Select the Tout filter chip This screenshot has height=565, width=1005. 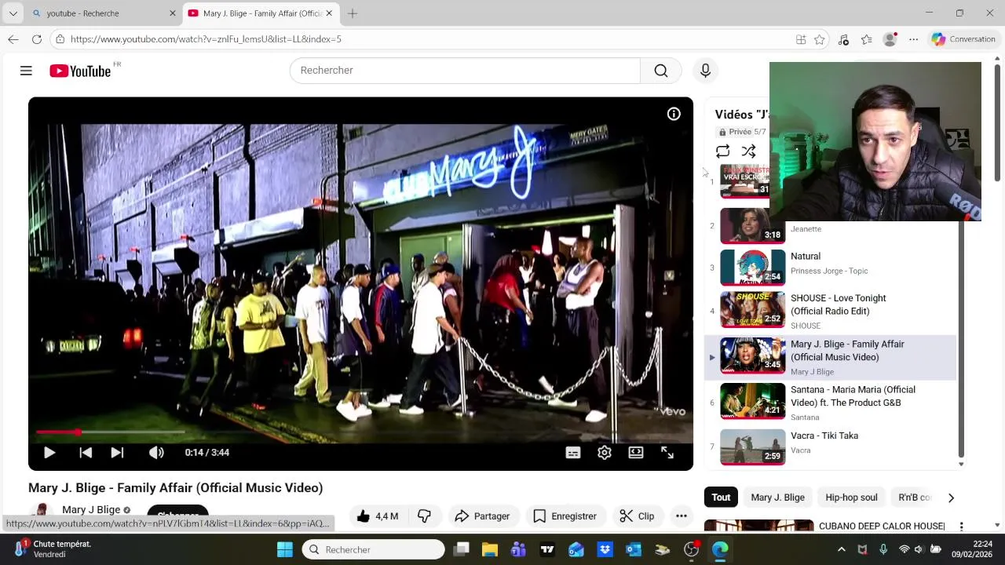tap(721, 498)
